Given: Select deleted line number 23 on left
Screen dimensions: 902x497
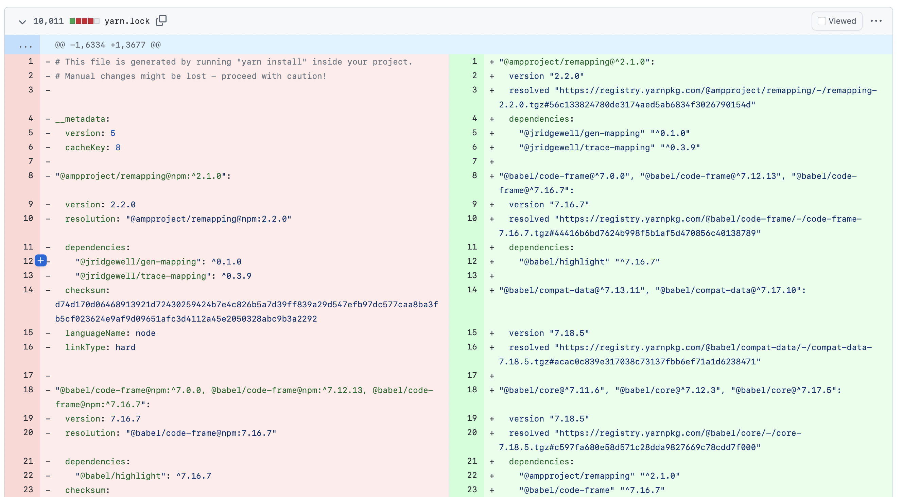Looking at the screenshot, I should [x=28, y=490].
